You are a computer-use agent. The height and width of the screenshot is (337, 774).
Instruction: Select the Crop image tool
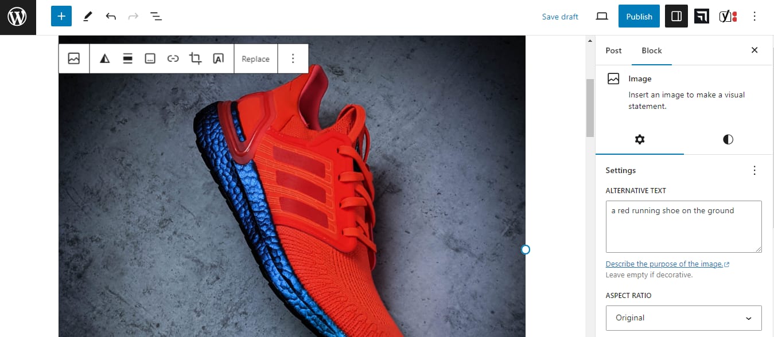196,58
